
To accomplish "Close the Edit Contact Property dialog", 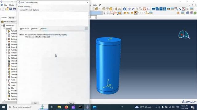I will (x=87, y=2).
